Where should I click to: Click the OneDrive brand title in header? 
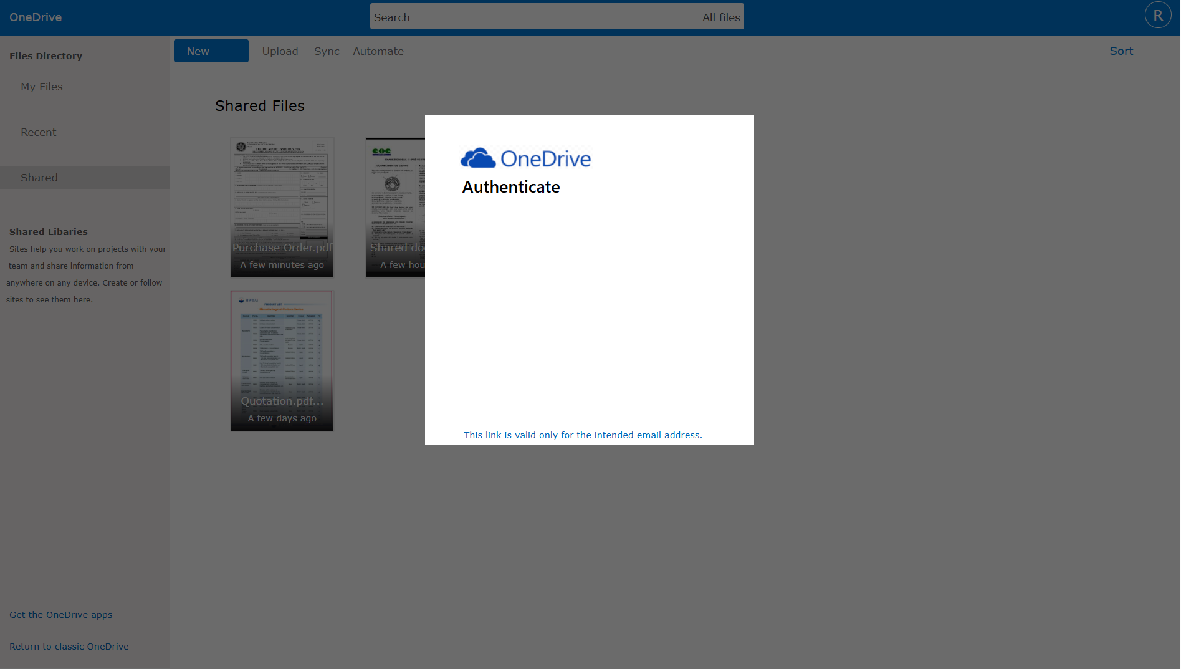(x=36, y=17)
